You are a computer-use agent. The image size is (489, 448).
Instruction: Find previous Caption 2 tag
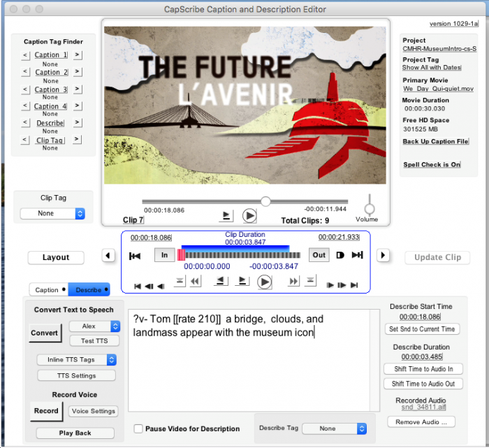pos(25,72)
